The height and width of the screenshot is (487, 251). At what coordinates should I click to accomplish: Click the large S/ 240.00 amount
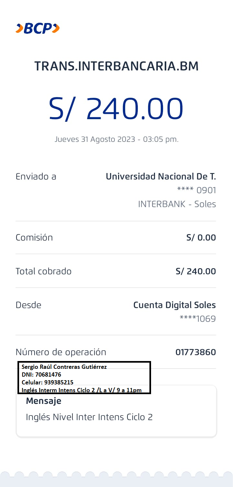[116, 108]
